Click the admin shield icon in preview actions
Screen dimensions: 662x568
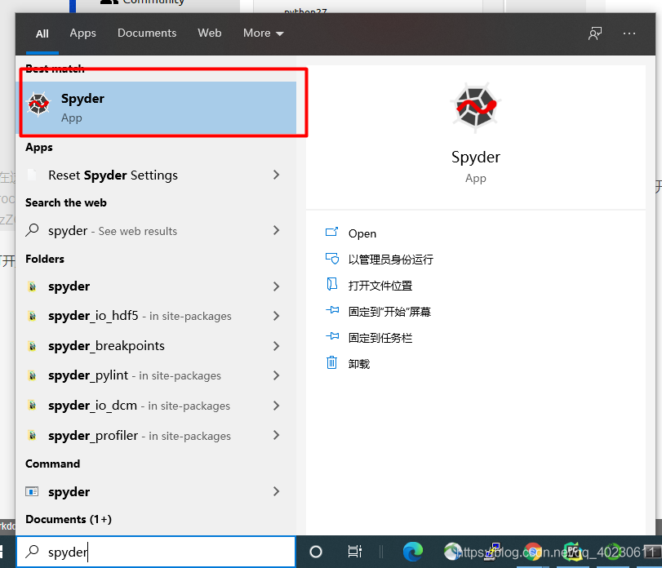[332, 258]
